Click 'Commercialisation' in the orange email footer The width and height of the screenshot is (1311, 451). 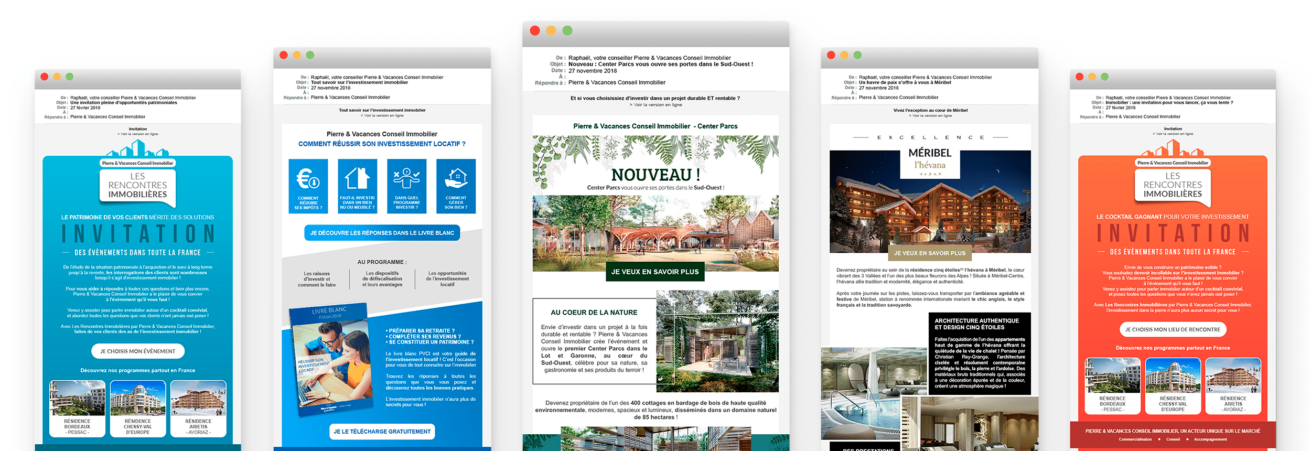click(1135, 439)
